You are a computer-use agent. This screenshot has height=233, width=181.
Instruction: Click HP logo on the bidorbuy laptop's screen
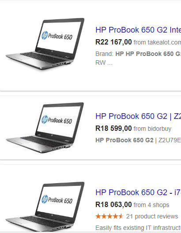[45, 119]
